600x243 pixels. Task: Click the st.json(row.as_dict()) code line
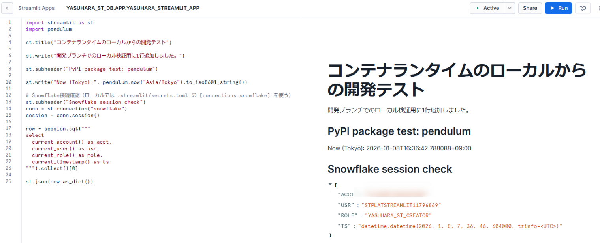pos(60,182)
